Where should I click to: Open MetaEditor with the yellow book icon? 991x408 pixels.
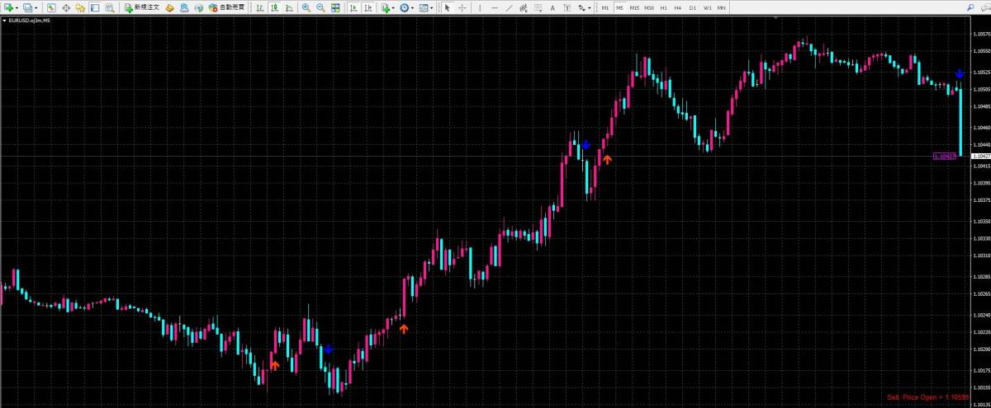tap(169, 7)
